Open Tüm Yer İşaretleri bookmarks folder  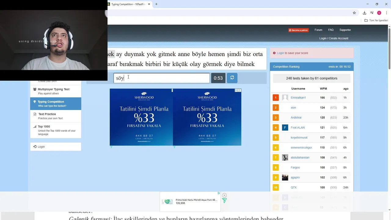point(376,20)
